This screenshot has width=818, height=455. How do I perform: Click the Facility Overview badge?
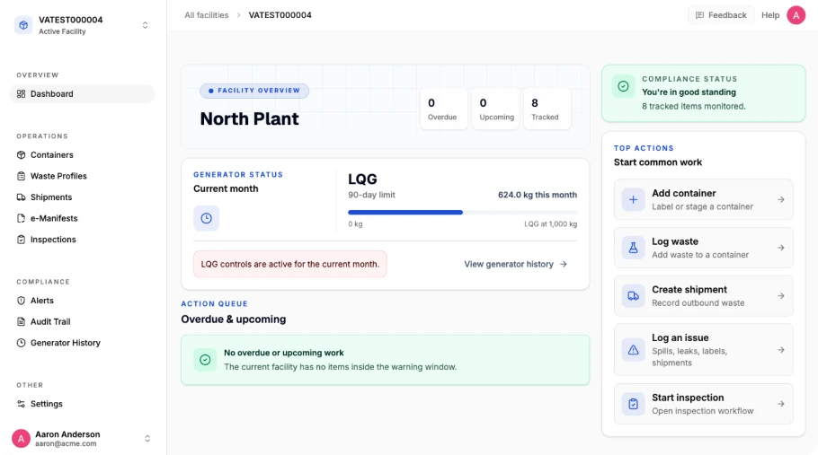pyautogui.click(x=254, y=91)
